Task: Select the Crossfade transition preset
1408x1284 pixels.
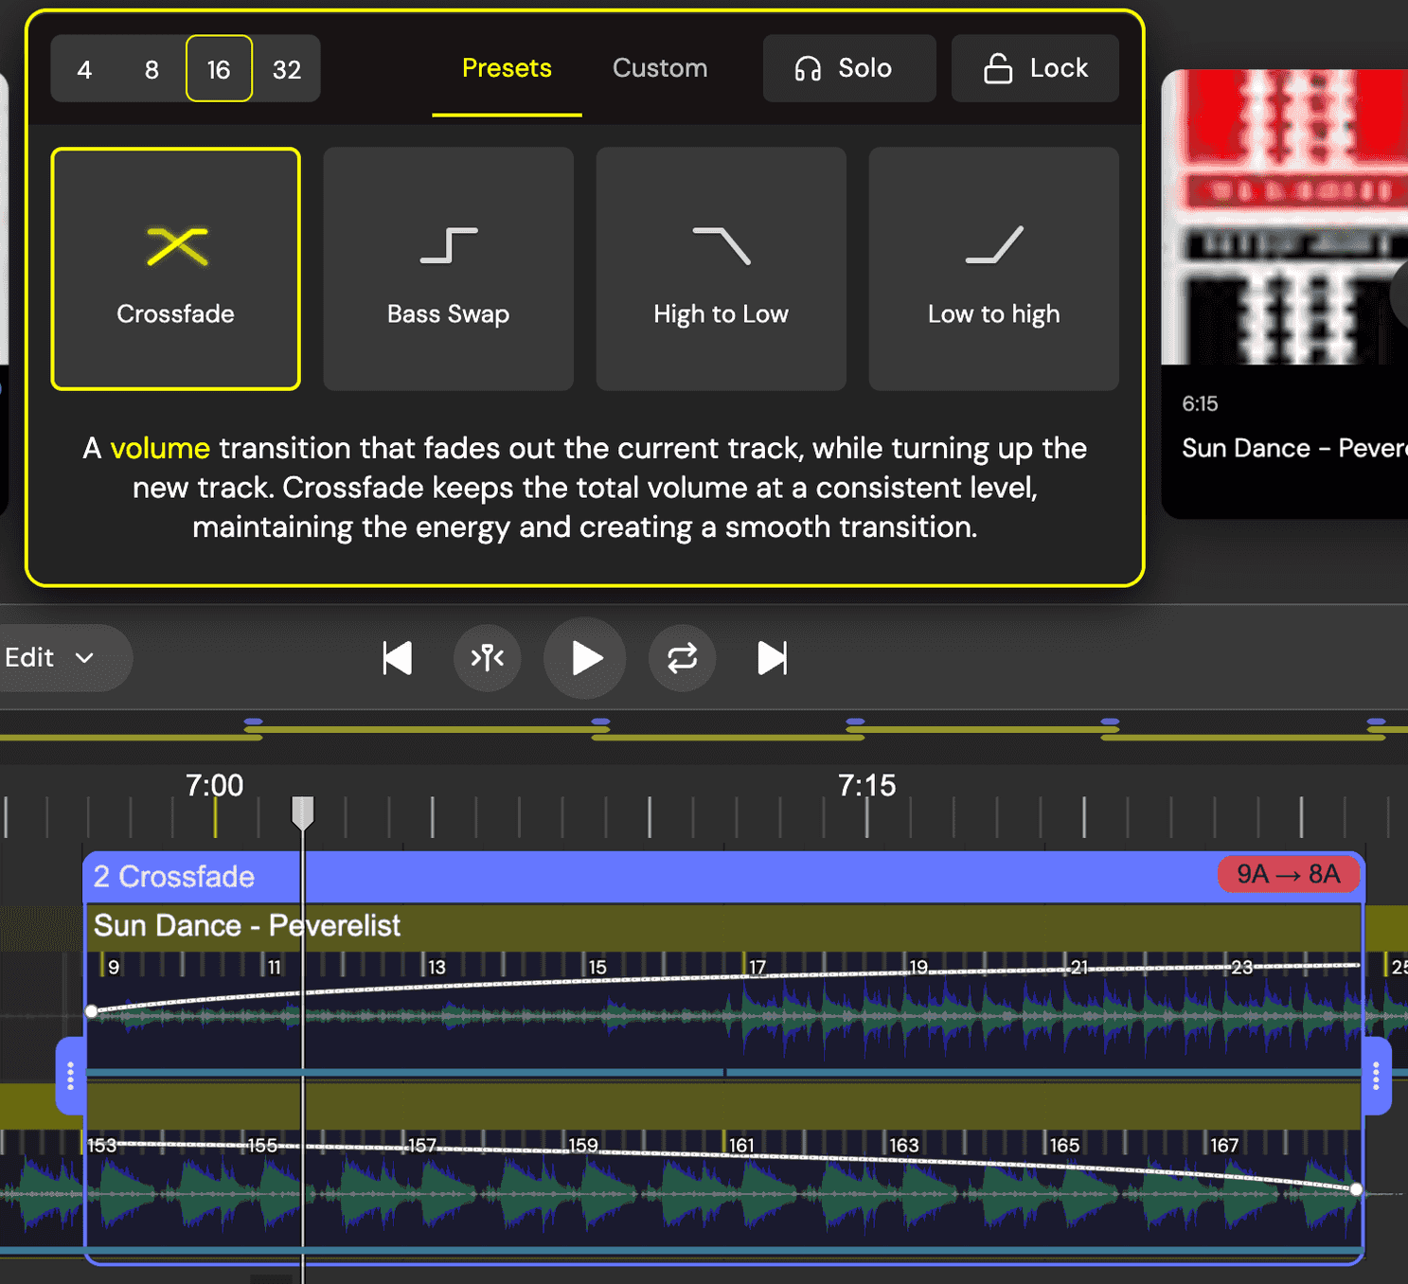Action: tap(175, 268)
